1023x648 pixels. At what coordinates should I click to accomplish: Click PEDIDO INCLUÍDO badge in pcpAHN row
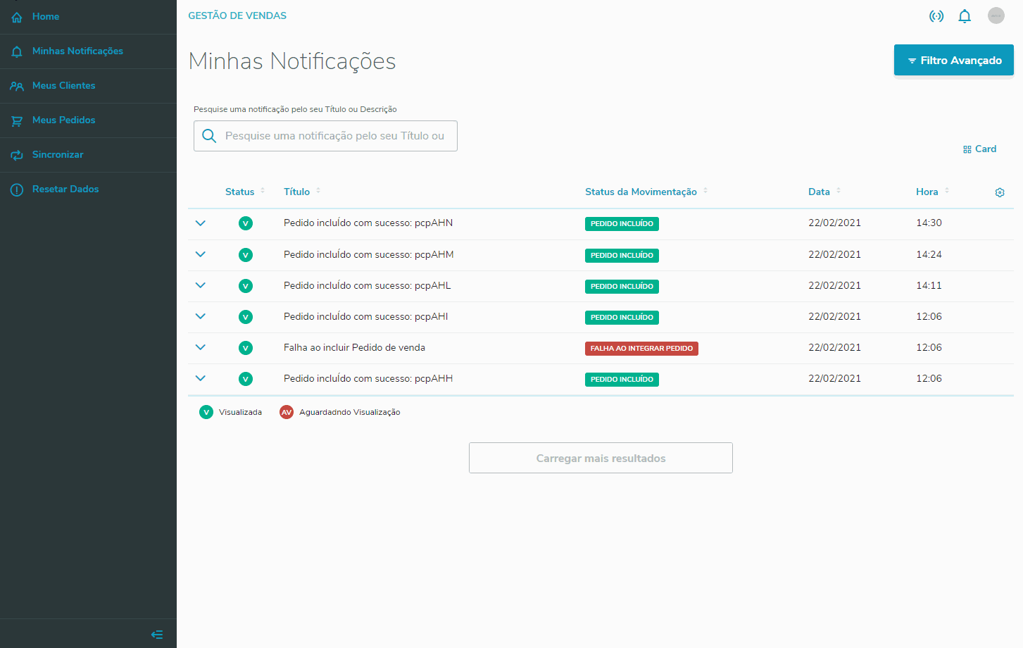[622, 224]
